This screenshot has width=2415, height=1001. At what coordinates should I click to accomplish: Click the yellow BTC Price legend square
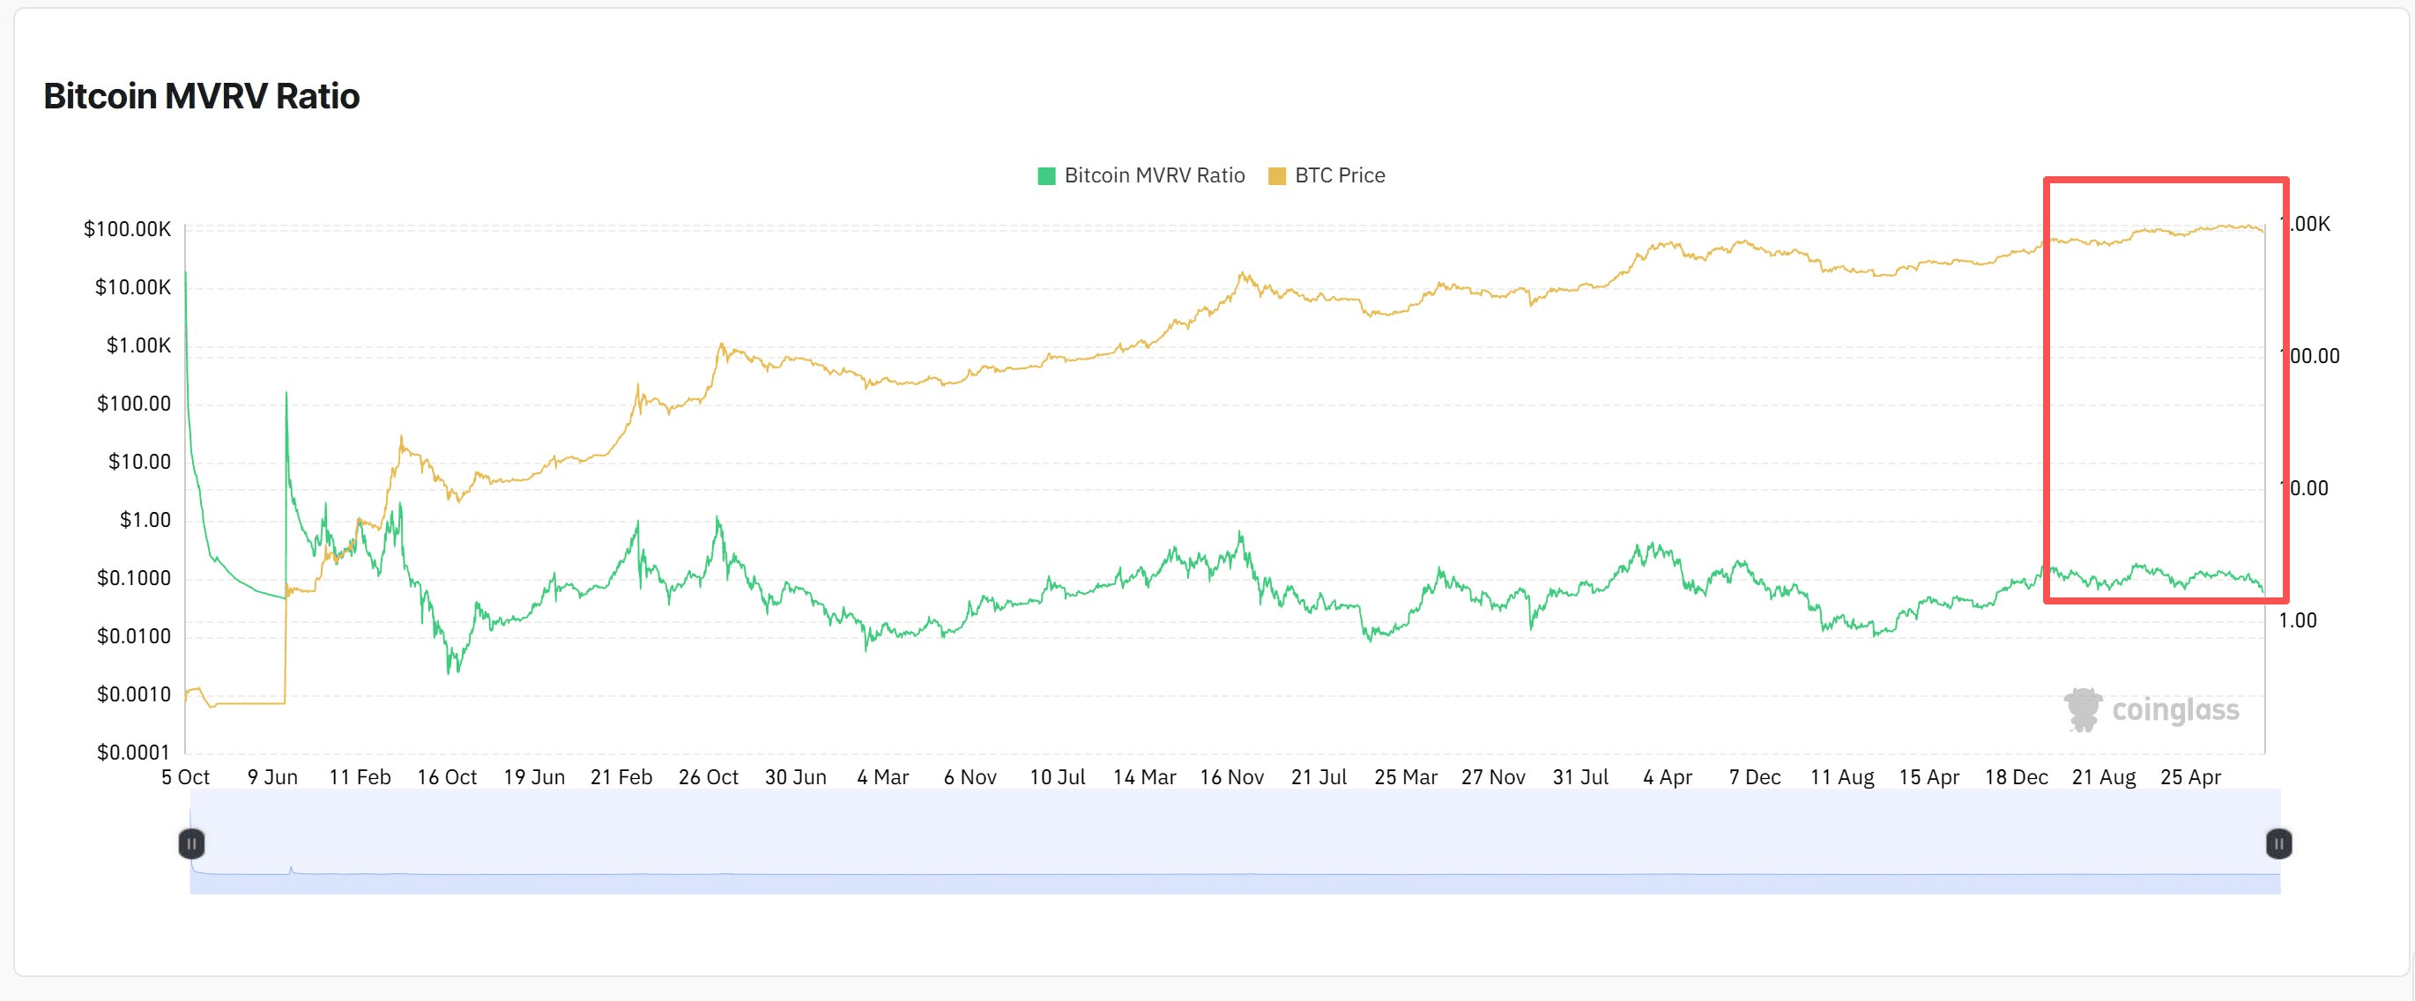pyautogui.click(x=1276, y=176)
